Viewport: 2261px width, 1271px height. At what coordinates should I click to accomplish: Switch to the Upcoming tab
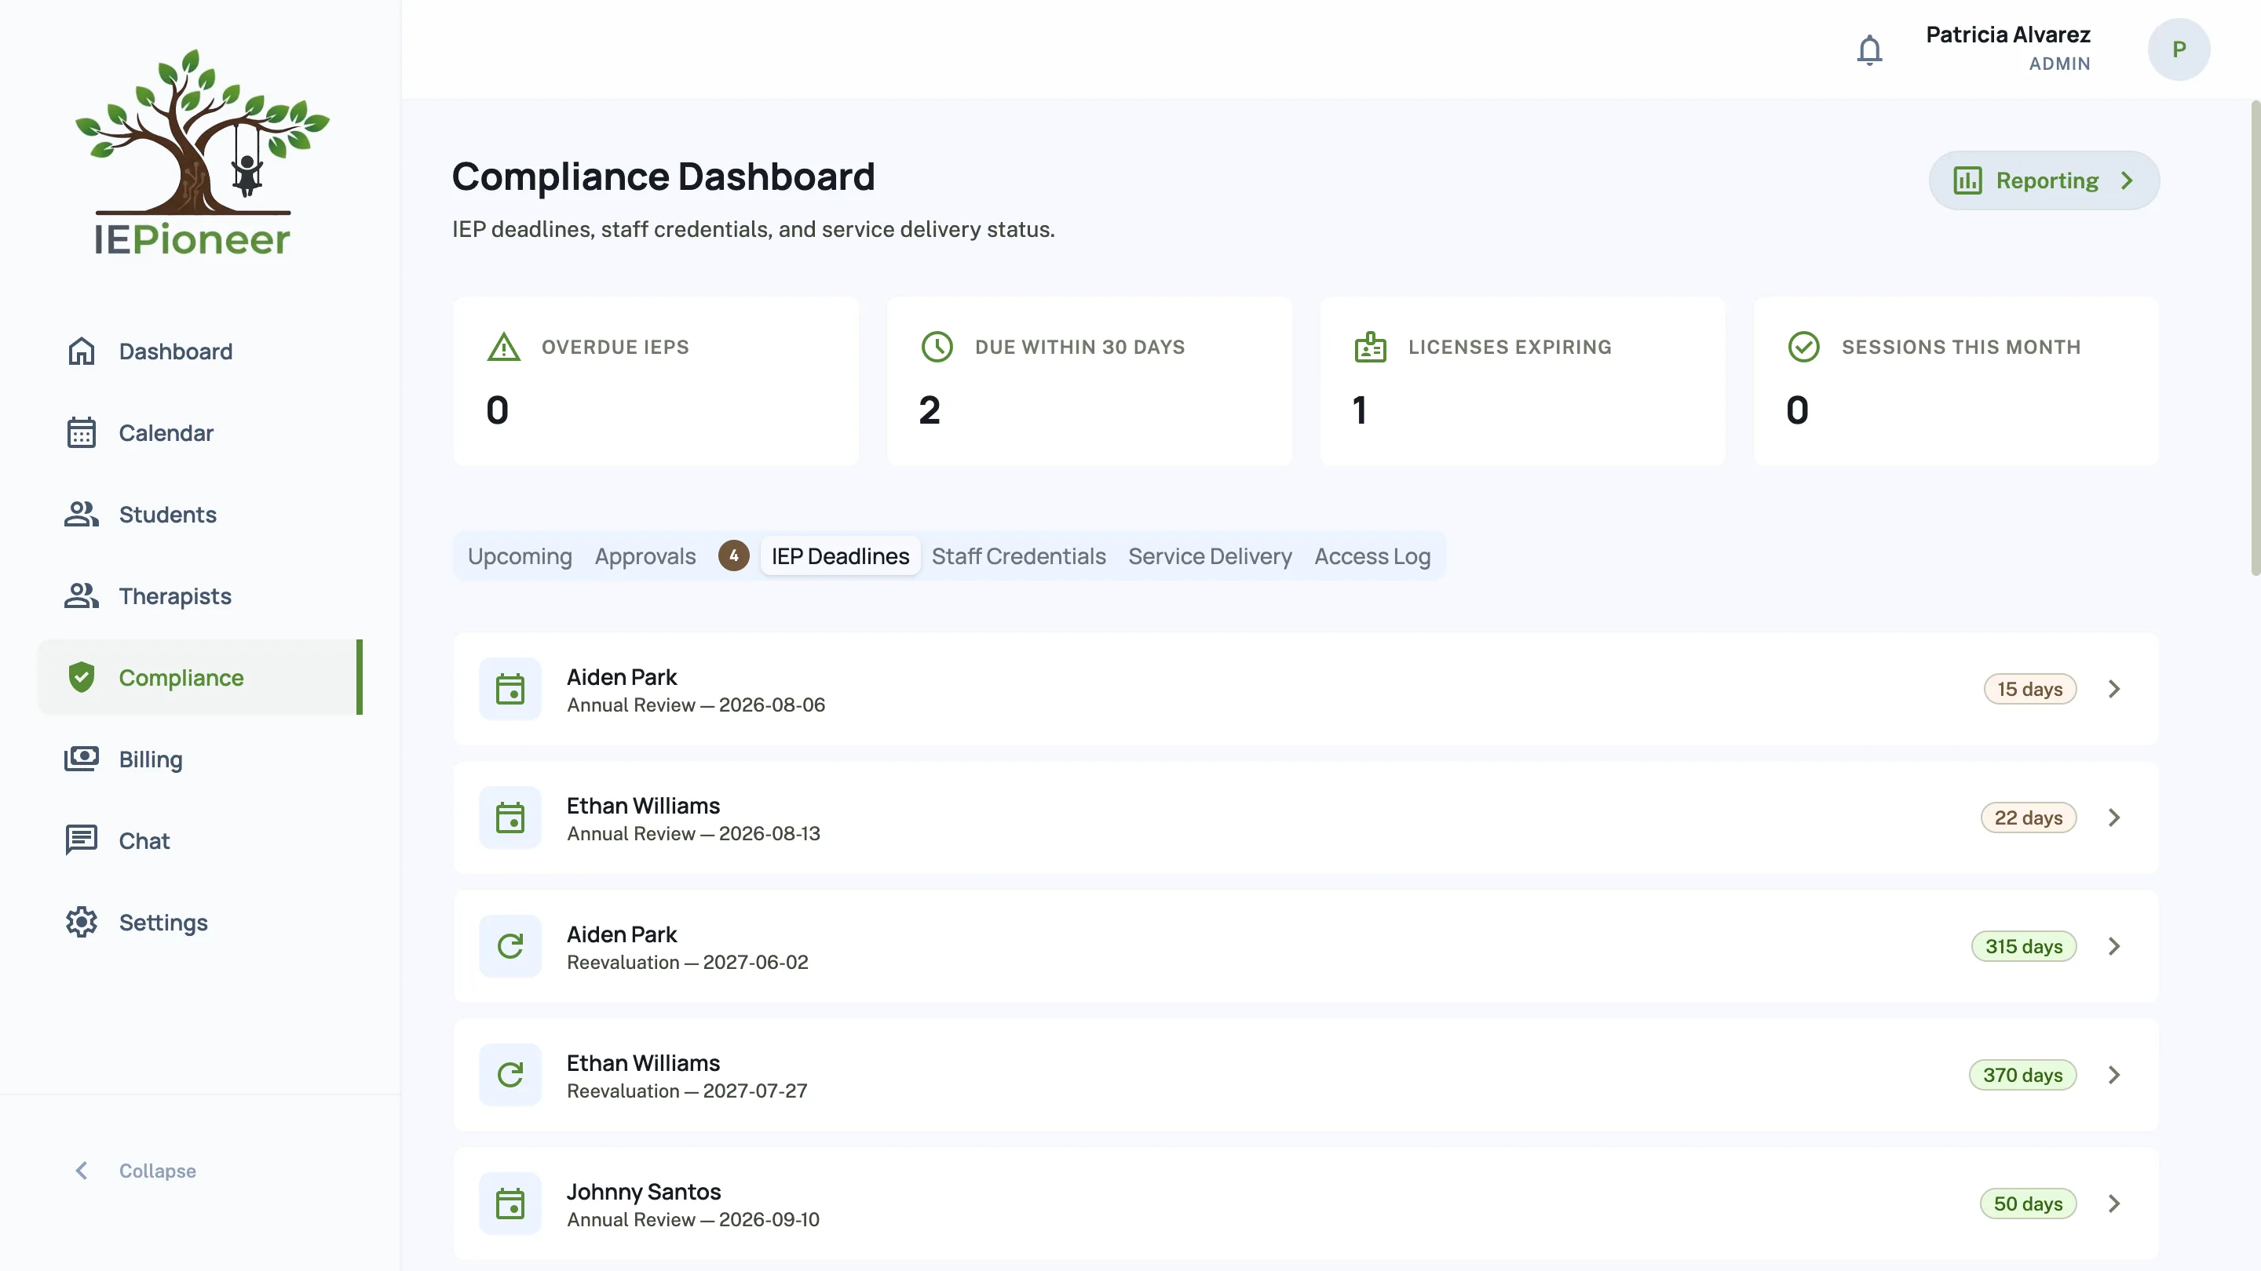520,556
